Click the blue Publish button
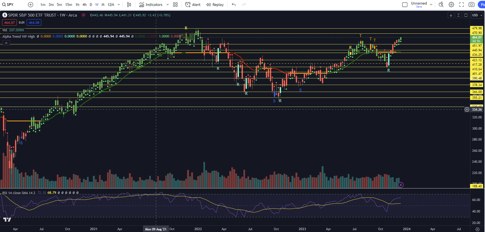This screenshot has width=485, height=232. [481, 4]
